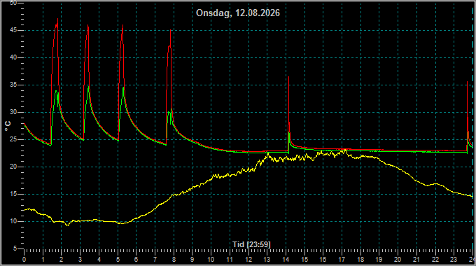
Task: Click the red spike near hour 24
Action: coord(467,82)
